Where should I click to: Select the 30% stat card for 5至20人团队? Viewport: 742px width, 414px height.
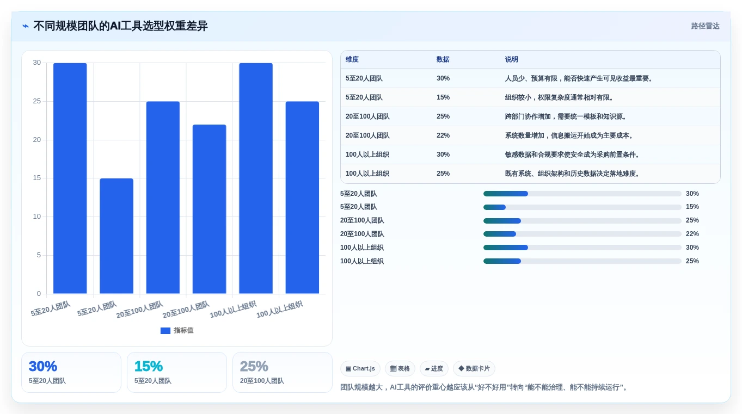pyautogui.click(x=71, y=372)
